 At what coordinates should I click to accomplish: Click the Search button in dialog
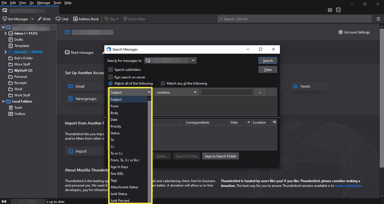coord(268,60)
